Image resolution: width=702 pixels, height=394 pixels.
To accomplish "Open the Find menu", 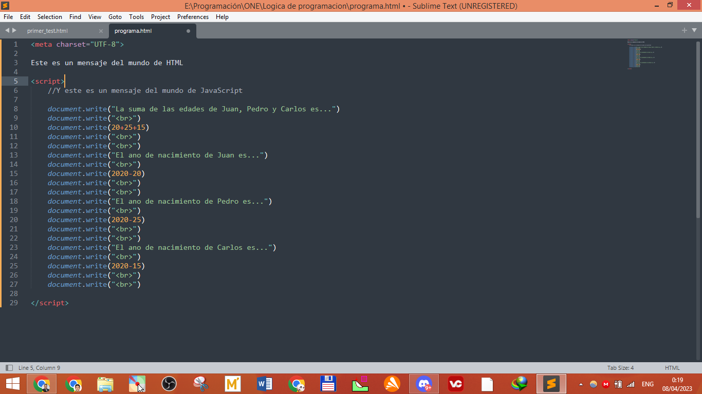I will click(x=75, y=17).
